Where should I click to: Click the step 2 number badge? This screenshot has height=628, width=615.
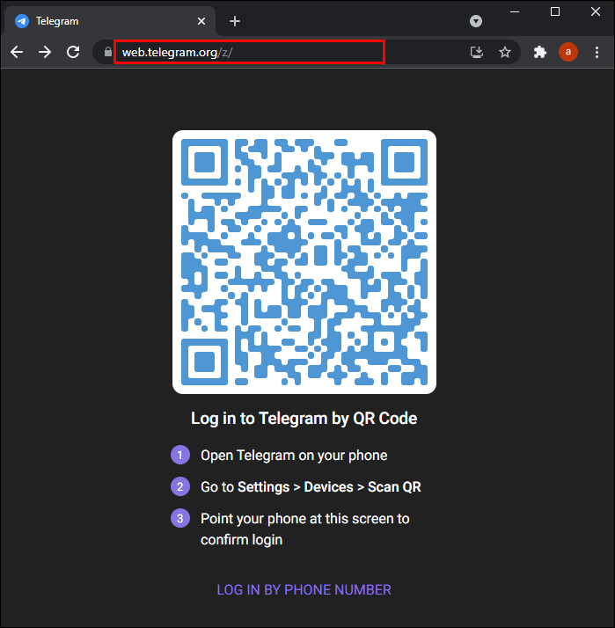pyautogui.click(x=179, y=486)
